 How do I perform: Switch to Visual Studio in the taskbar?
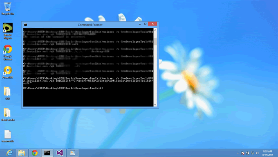(60, 153)
